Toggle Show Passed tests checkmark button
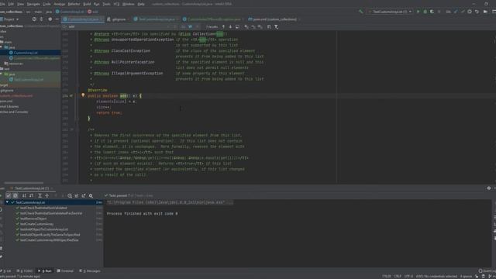 tap(9, 196)
